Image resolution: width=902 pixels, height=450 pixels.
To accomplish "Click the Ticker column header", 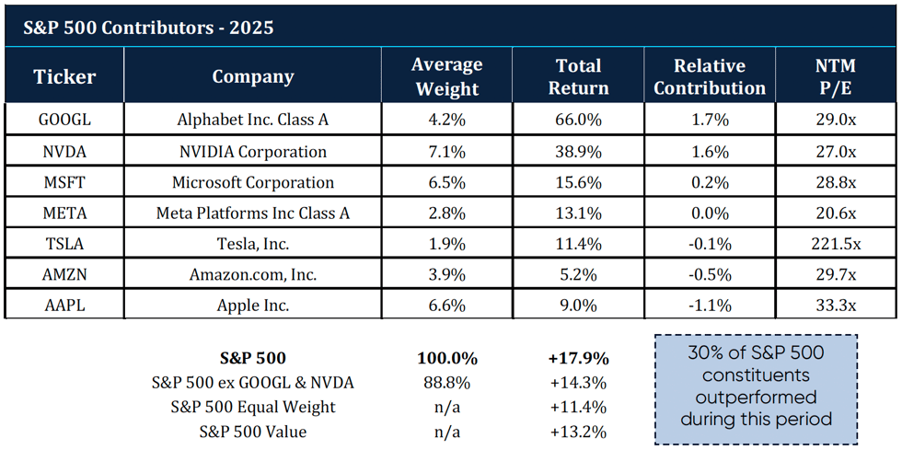I will pos(64,76).
